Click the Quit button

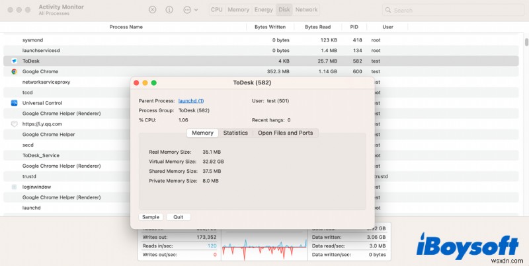[178, 217]
